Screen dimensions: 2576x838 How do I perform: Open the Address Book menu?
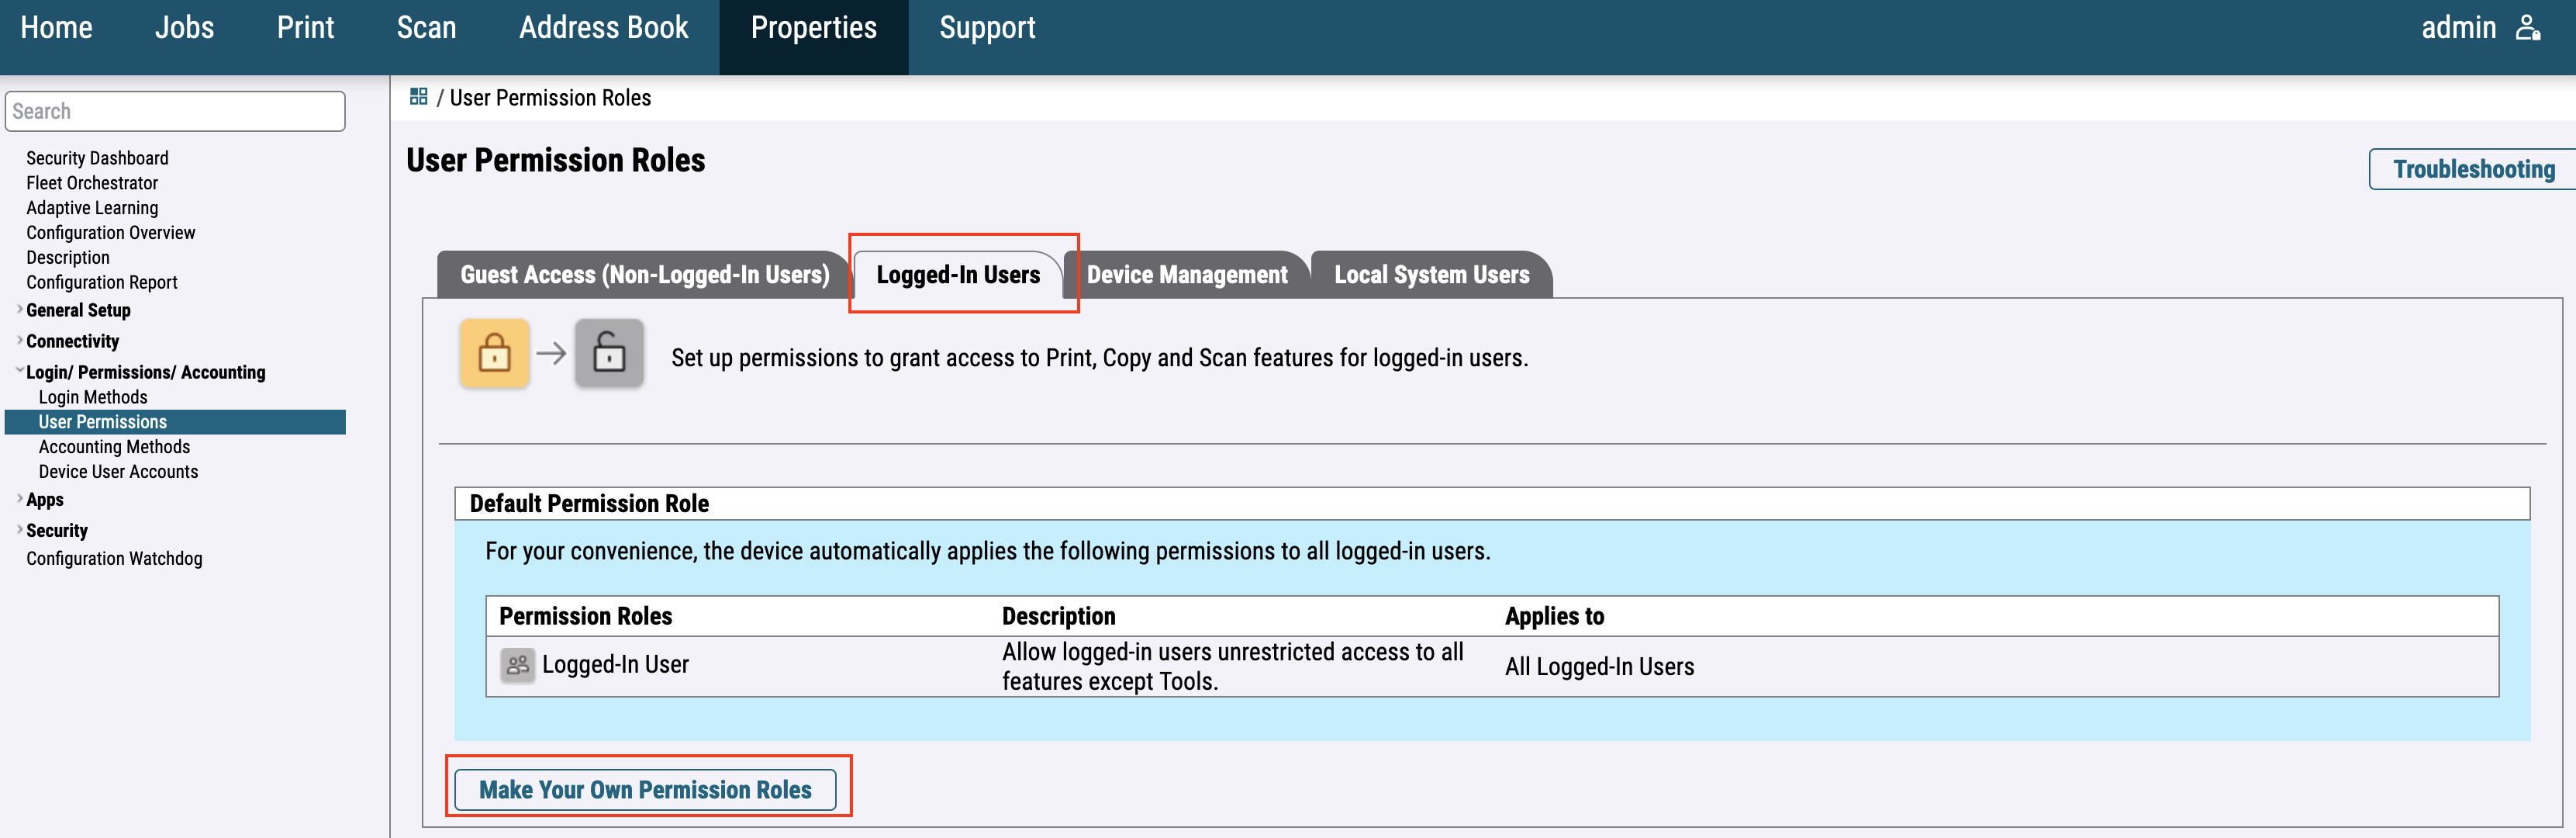coord(603,28)
